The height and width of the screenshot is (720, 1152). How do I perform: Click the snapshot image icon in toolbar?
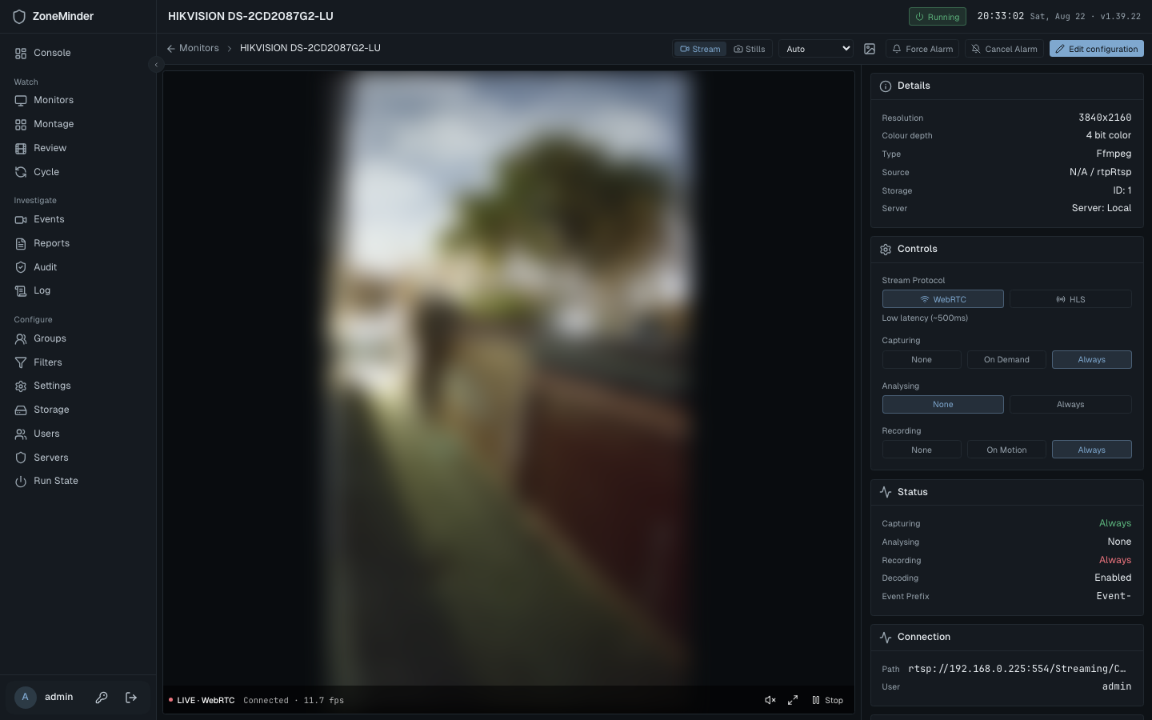(870, 49)
